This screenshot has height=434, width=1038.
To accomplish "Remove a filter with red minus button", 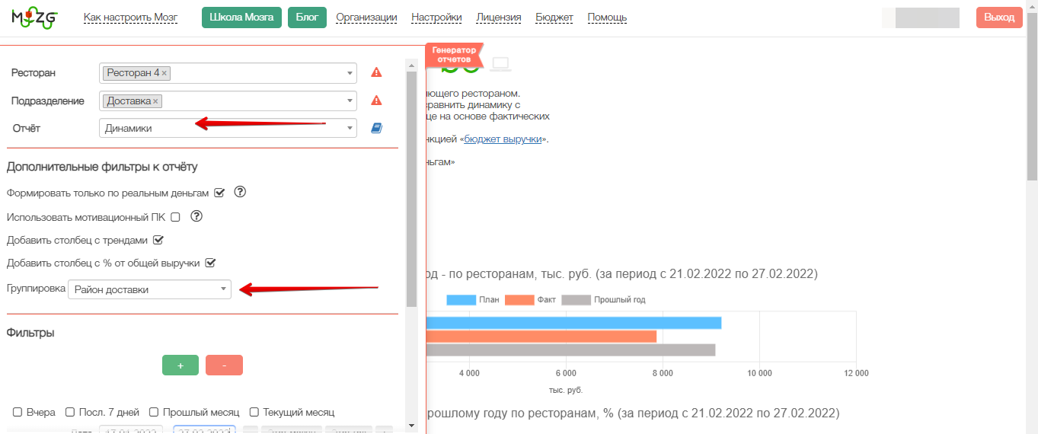I will coord(224,365).
